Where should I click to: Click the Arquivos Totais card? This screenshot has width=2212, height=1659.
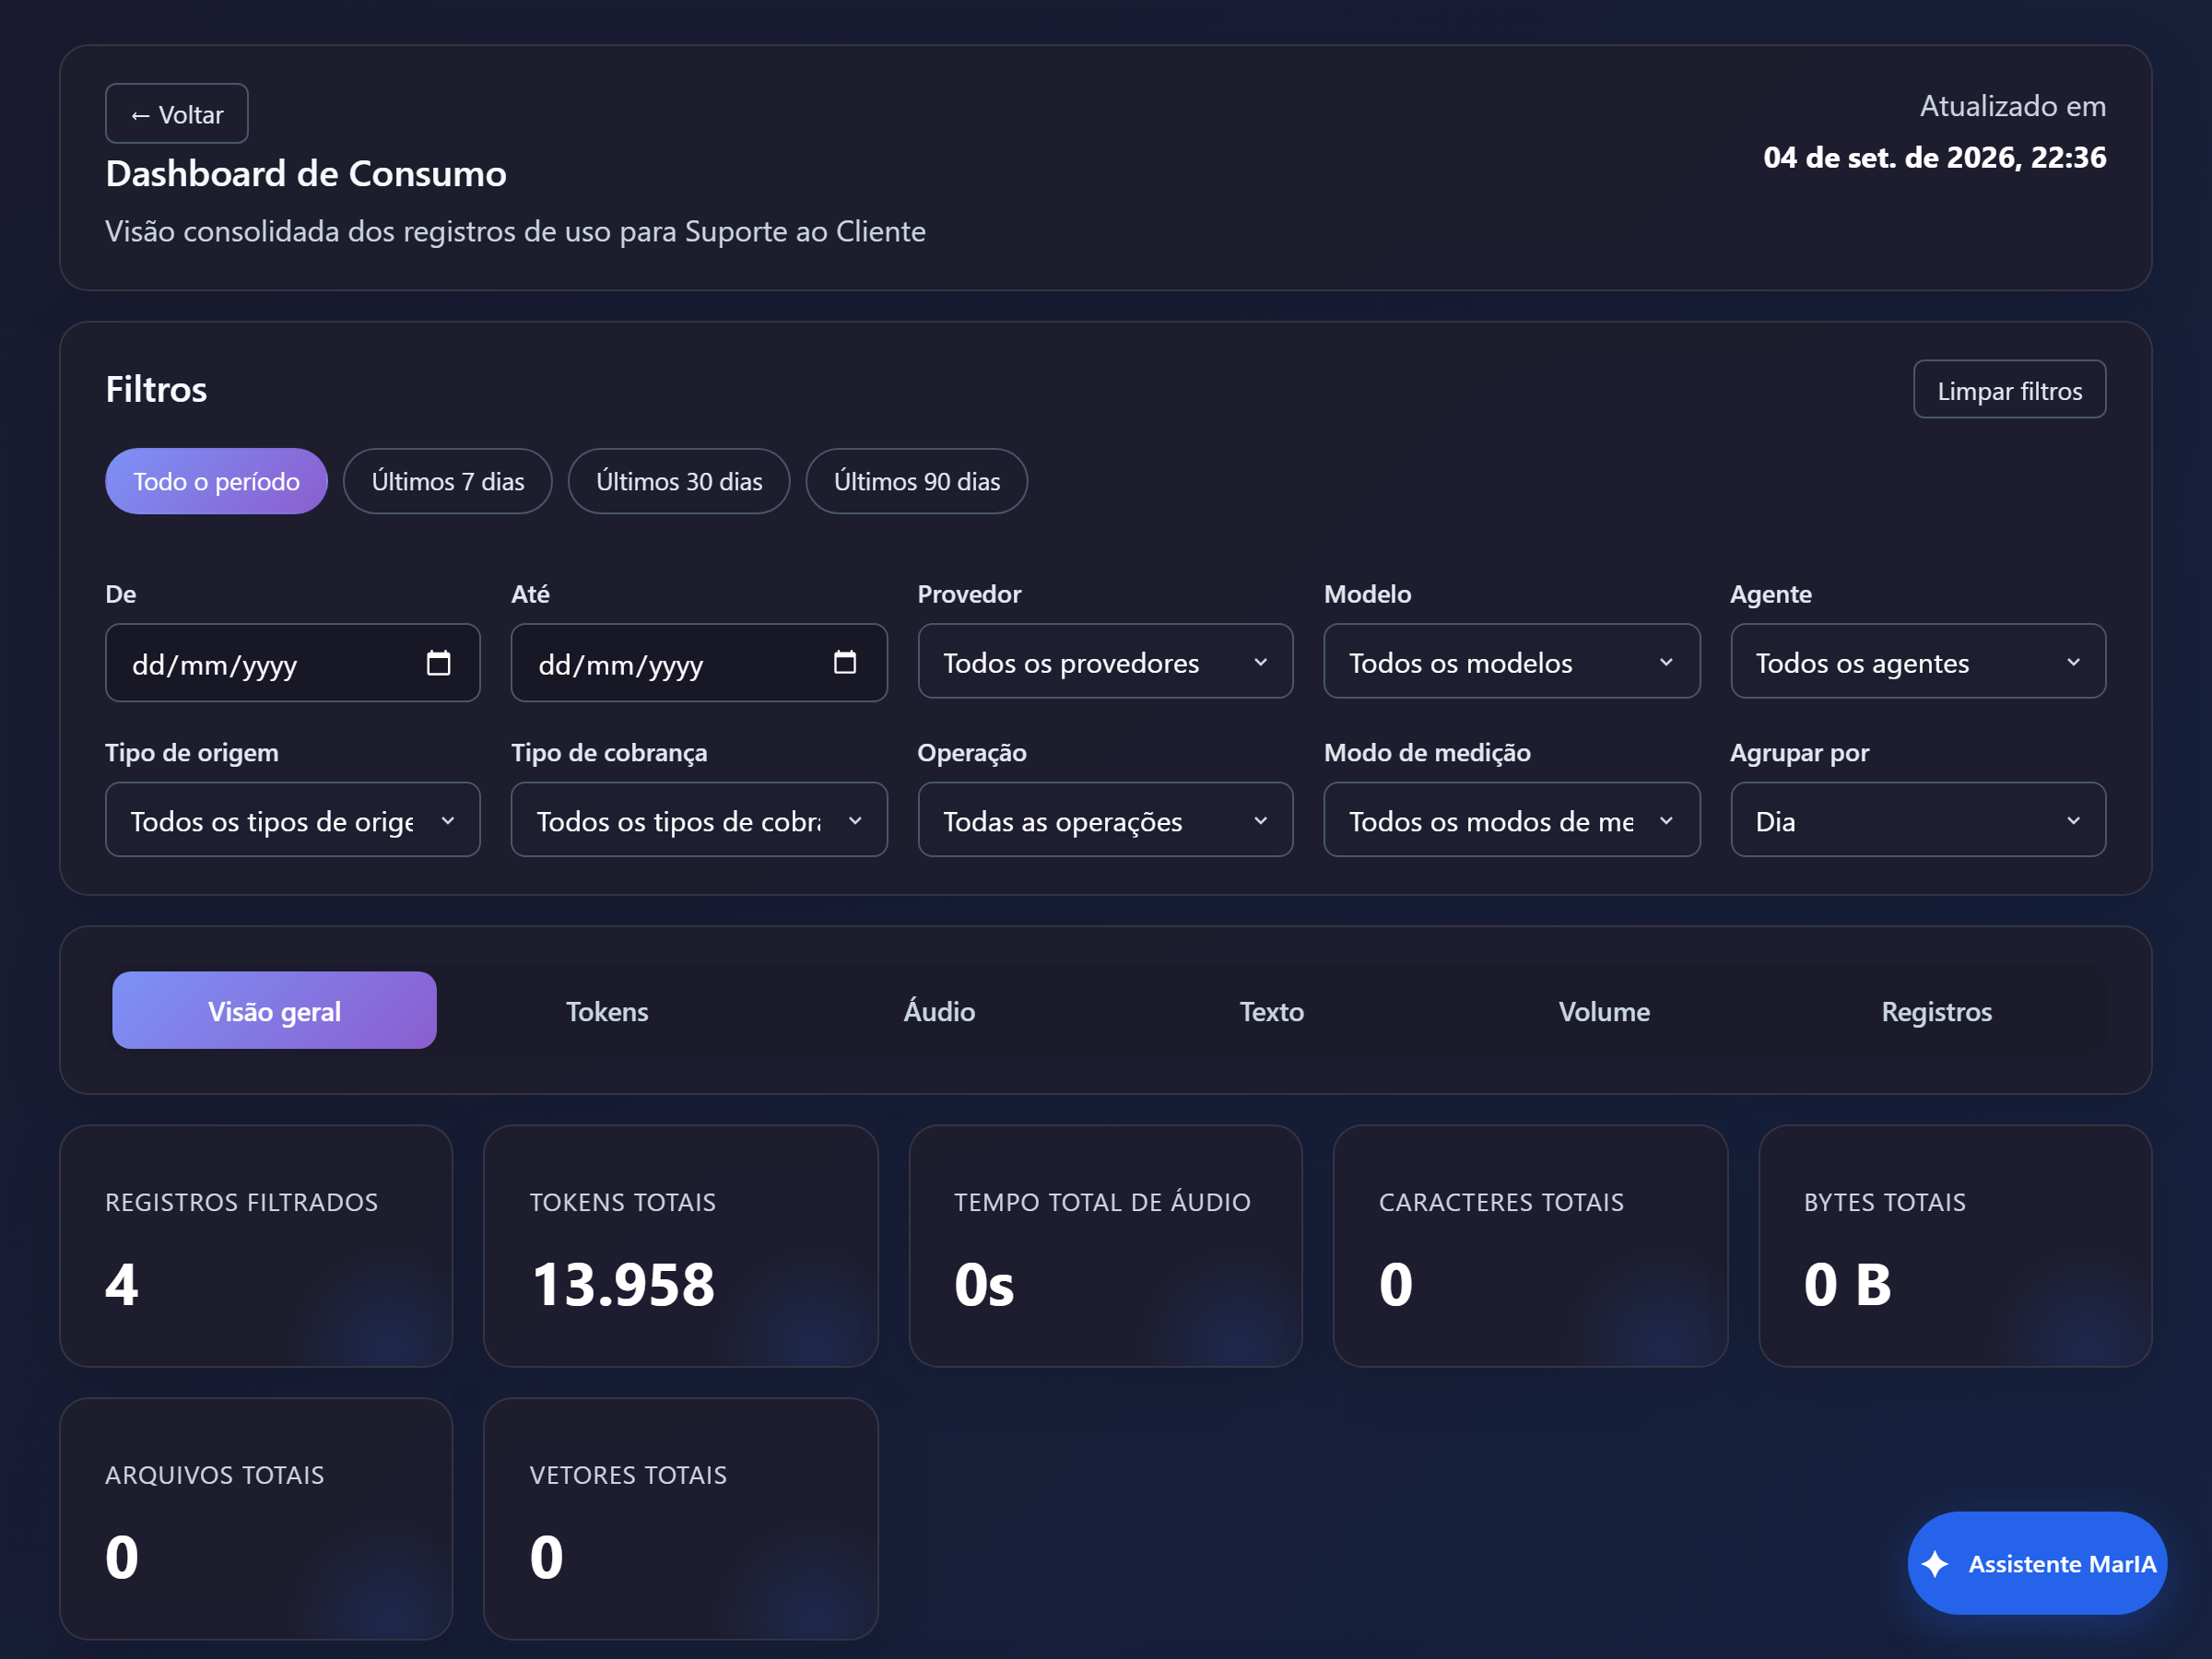(256, 1518)
